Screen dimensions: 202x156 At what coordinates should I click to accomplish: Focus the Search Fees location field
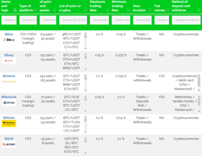click(142, 20)
